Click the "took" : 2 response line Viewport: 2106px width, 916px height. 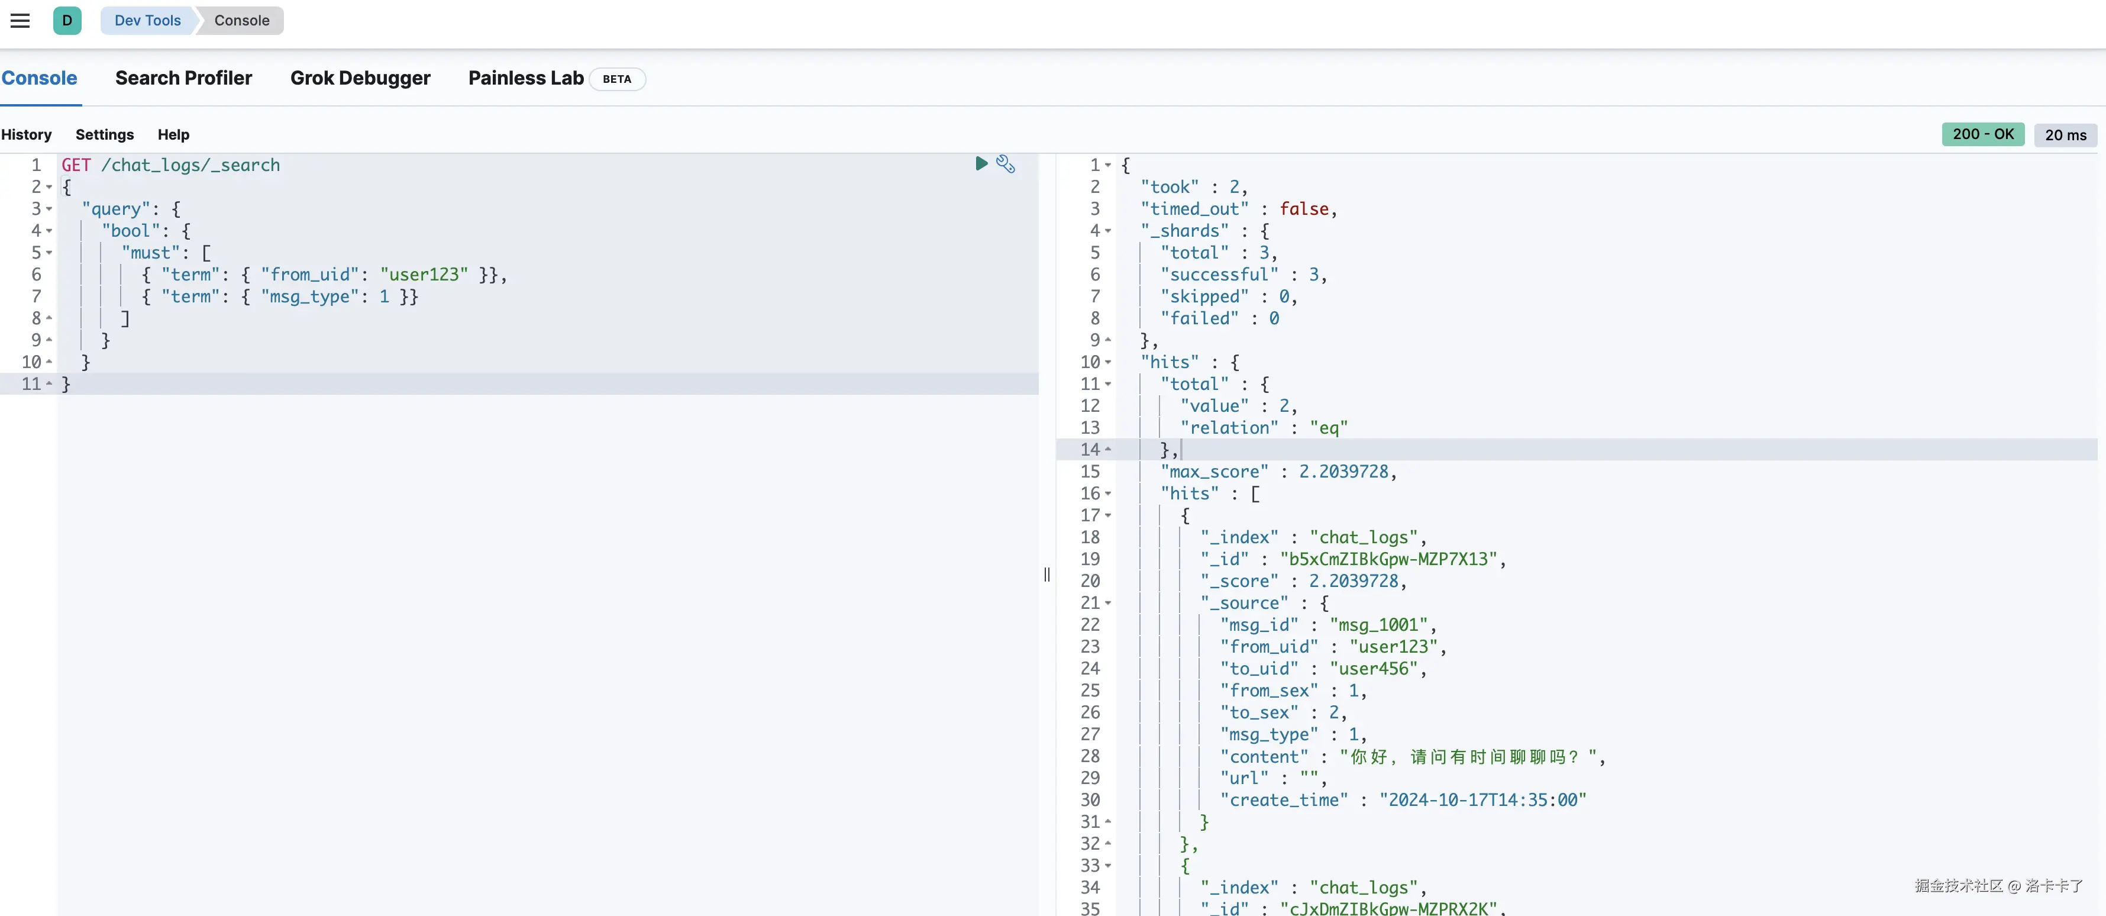click(1194, 188)
